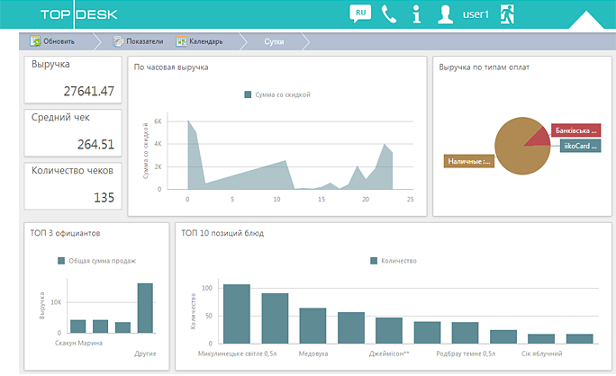Click the Выручка по типам оплат title
Viewport: 616px width, 376px height.
[484, 67]
